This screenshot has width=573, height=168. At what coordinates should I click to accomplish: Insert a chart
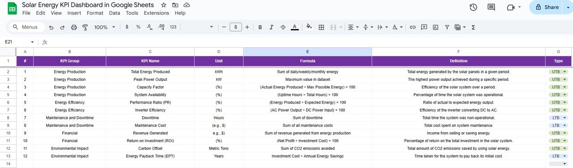[x=436, y=27]
